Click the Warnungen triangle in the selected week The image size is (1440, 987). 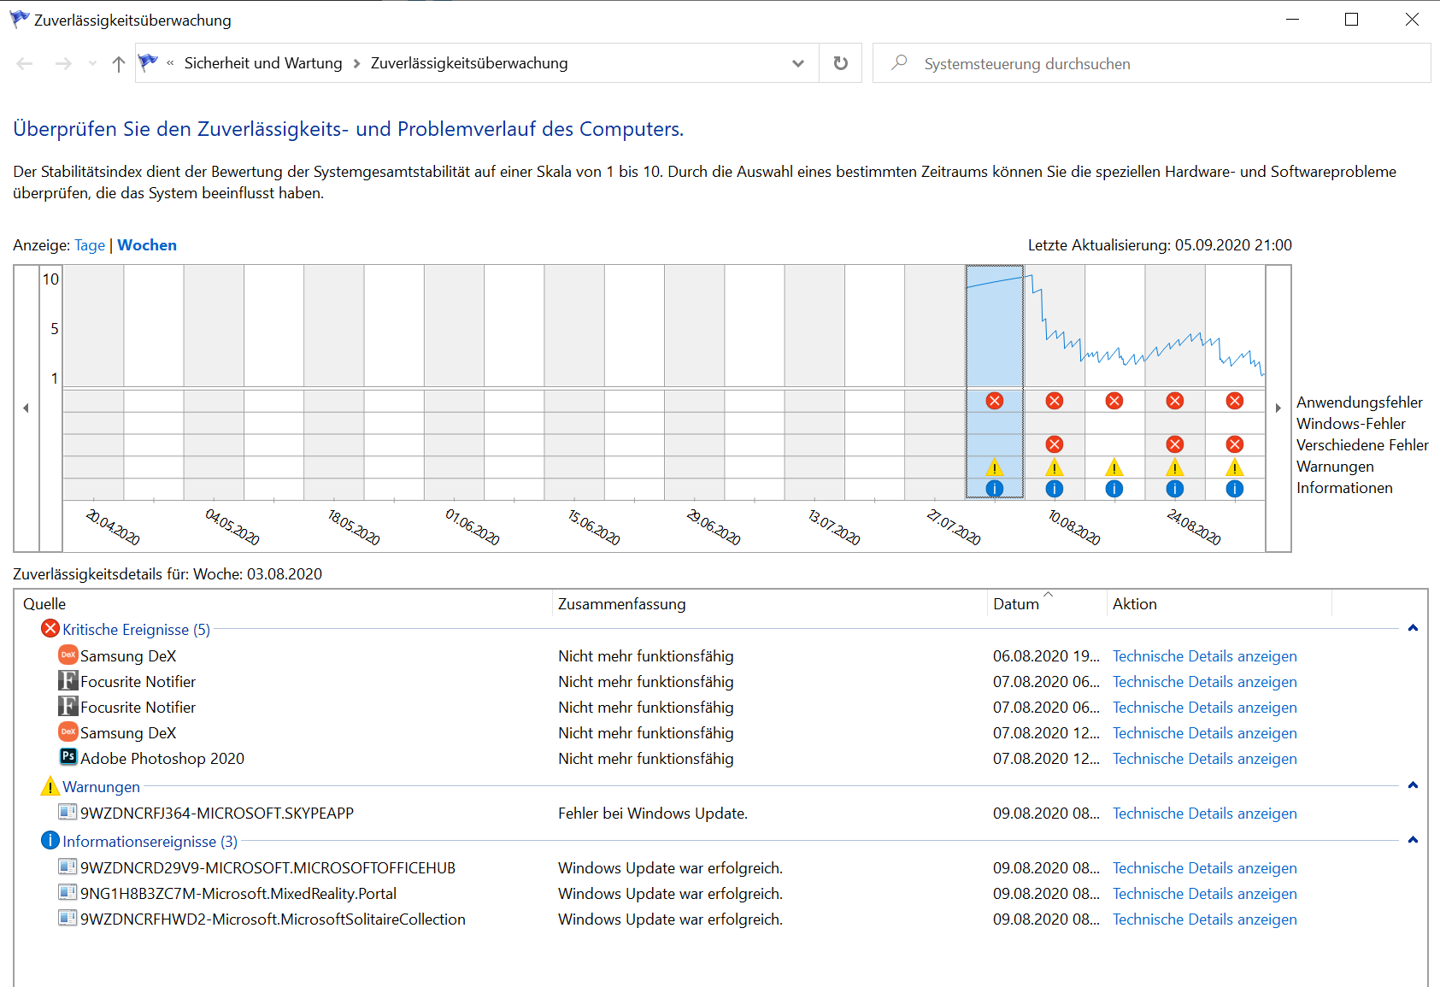[x=995, y=467]
